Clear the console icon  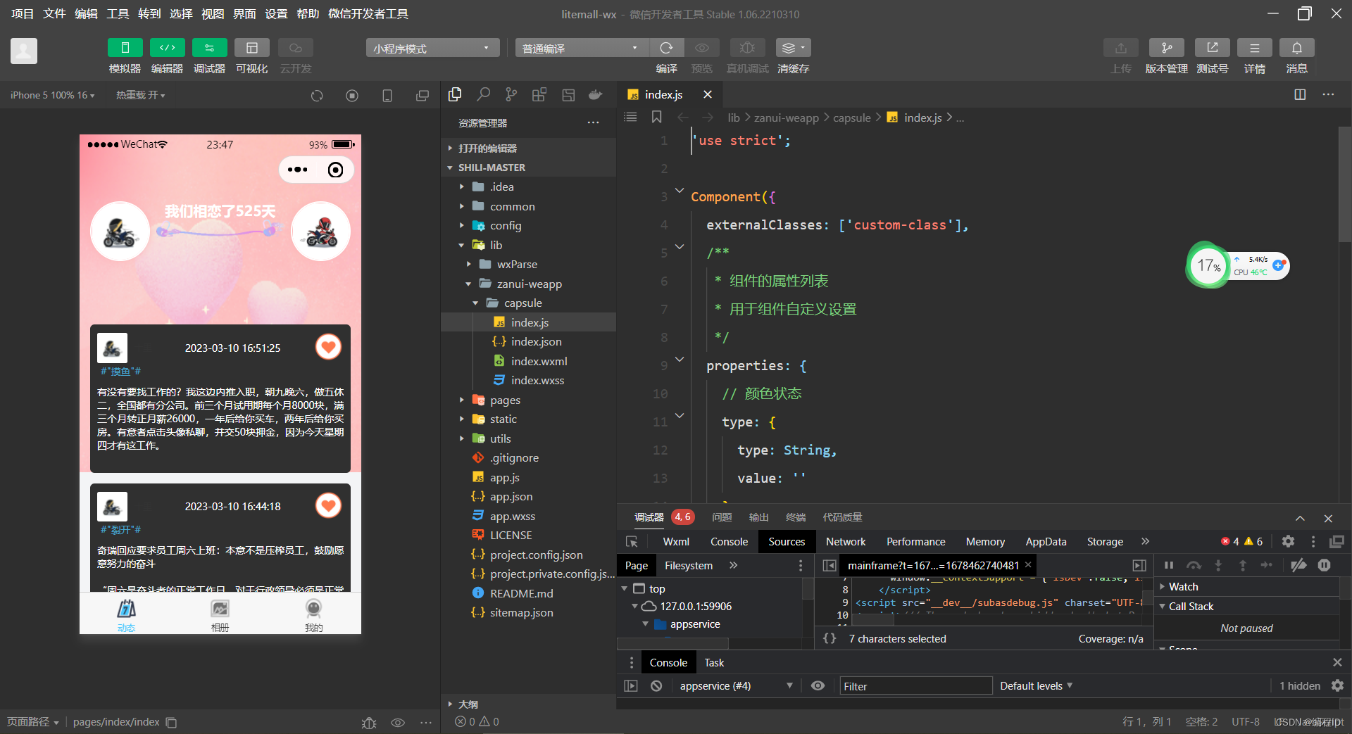[x=656, y=686]
